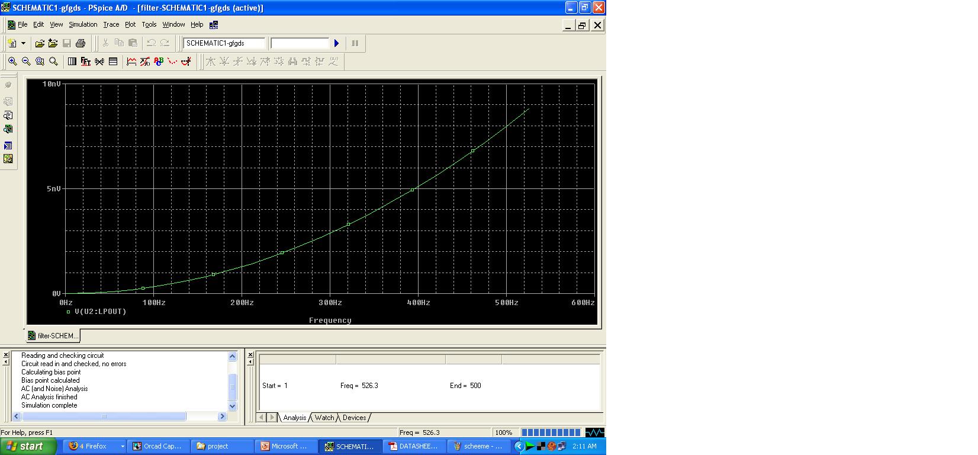The height and width of the screenshot is (455, 978).
Task: Toggle the FFT Fourier icon
Action: click(86, 61)
